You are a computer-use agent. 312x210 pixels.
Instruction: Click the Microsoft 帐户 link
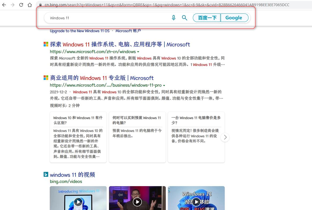tap(128, 31)
